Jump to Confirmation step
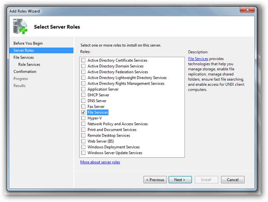The height and width of the screenshot is (202, 268). click(25, 71)
